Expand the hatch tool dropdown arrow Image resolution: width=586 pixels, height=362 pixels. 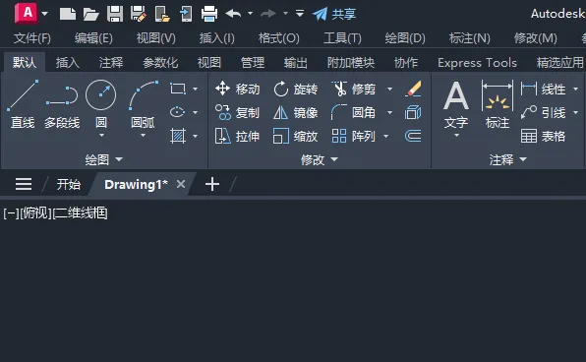pyautogui.click(x=195, y=136)
